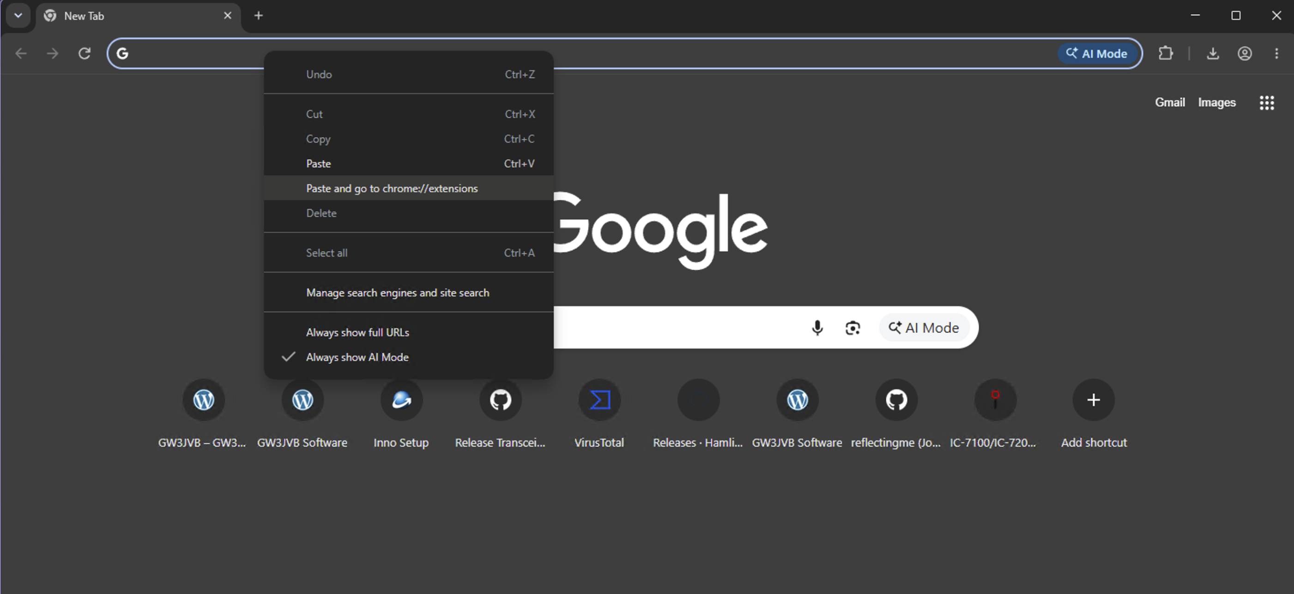Click Copy in the context menu
The width and height of the screenshot is (1294, 594).
(408, 139)
